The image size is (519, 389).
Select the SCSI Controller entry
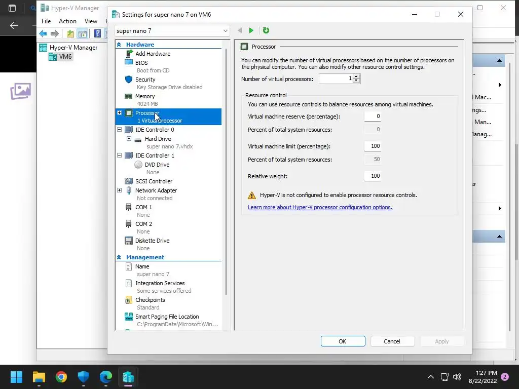(x=154, y=181)
